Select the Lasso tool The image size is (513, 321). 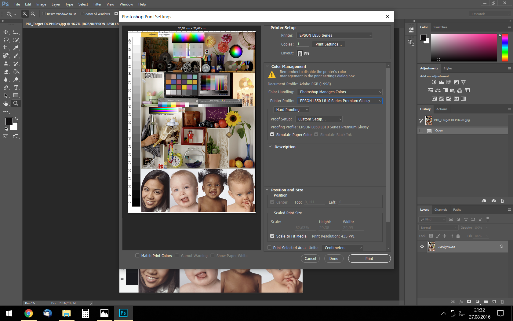[6, 40]
